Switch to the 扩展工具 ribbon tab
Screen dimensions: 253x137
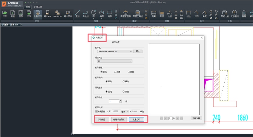(x=38, y=7)
